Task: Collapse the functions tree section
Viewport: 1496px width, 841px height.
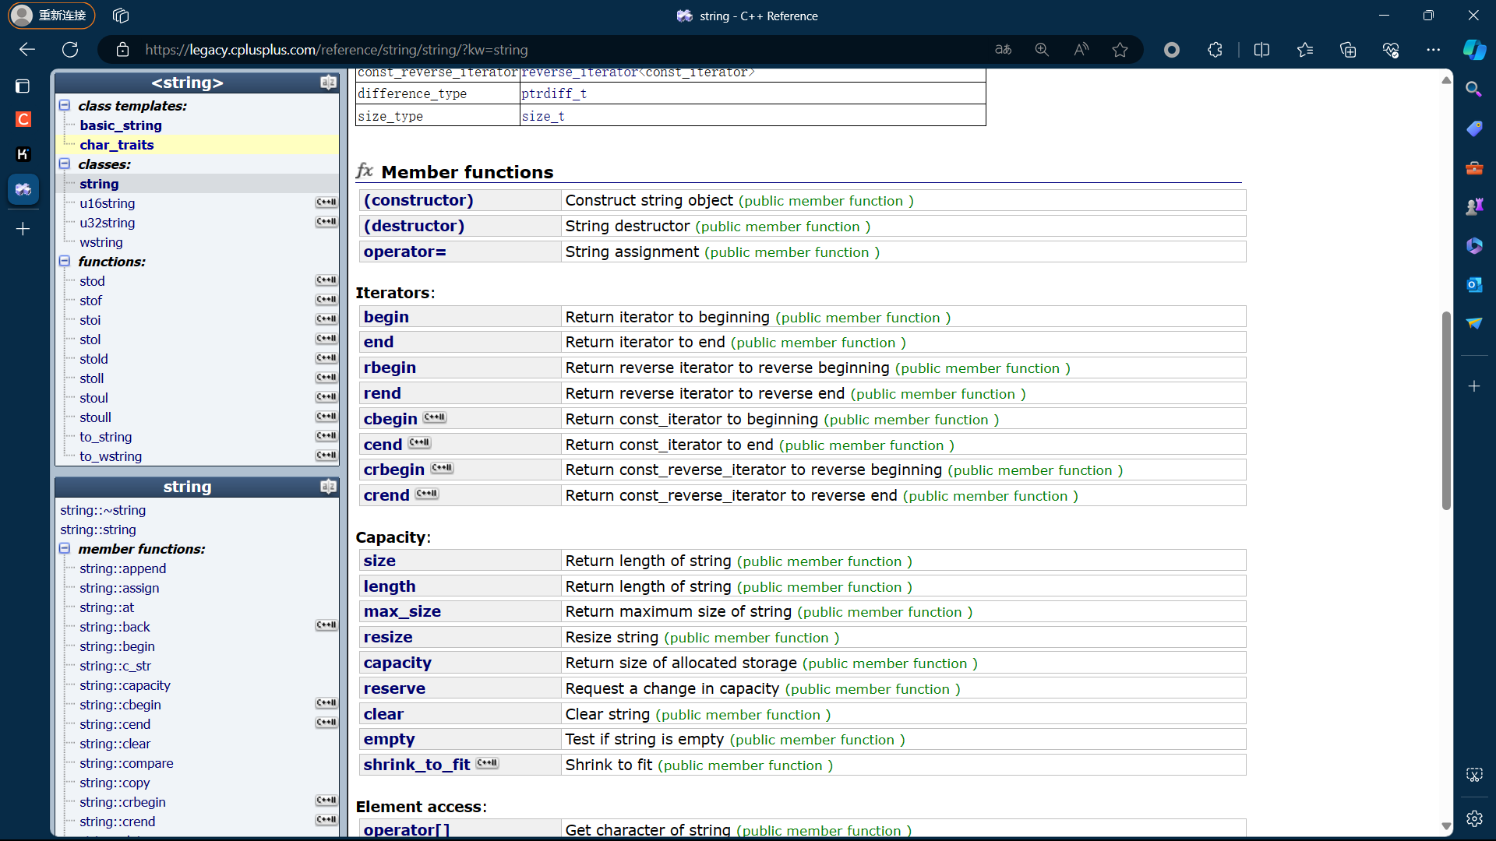Action: tap(65, 261)
